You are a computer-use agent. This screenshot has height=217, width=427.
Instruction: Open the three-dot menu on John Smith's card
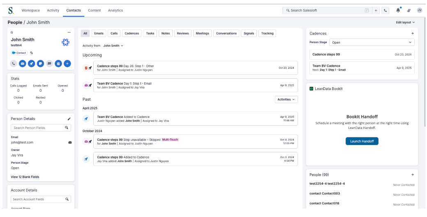(69, 32)
